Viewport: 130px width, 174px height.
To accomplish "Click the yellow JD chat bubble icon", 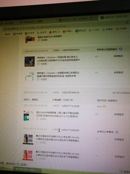I will click(104, 106).
